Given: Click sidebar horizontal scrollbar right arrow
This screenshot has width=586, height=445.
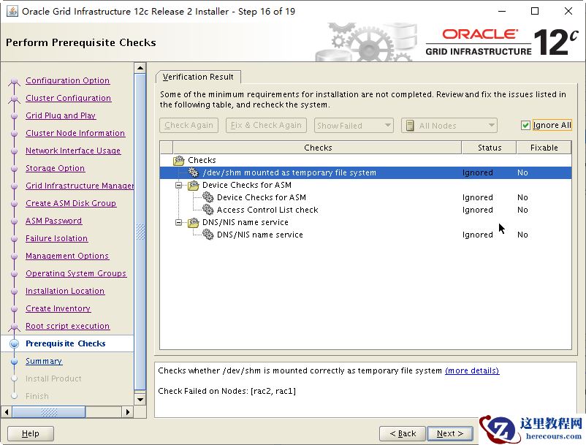Looking at the screenshot, I should pyautogui.click(x=127, y=412).
